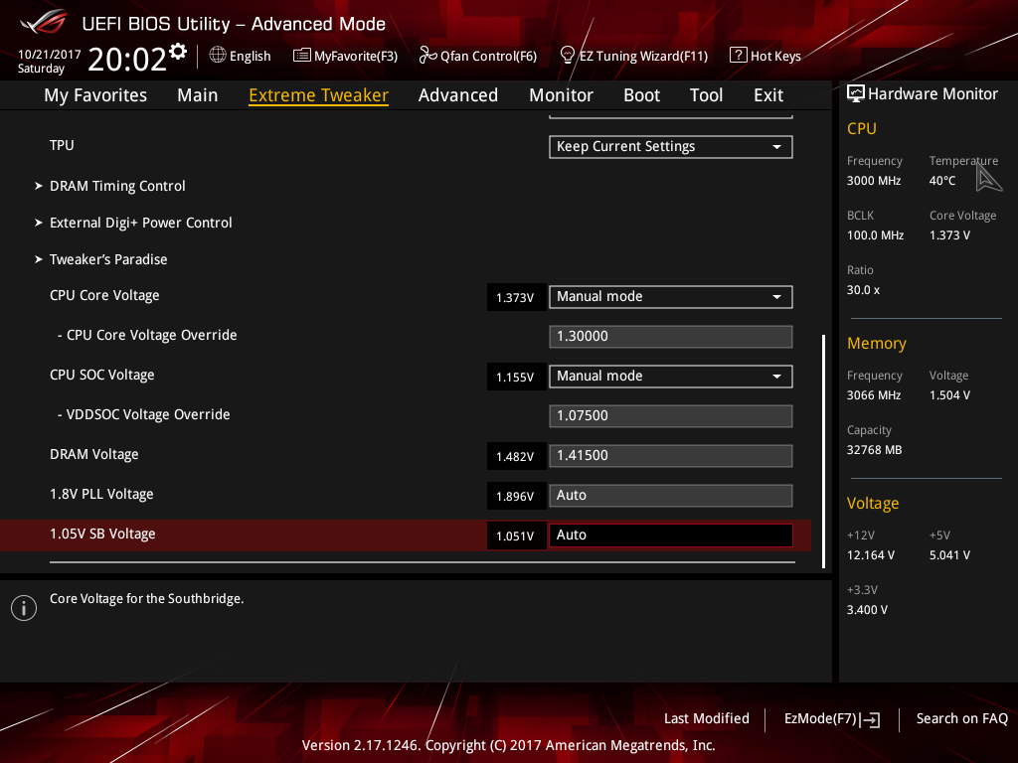Click the MyFavorite list icon
Image resolution: width=1018 pixels, height=763 pixels.
302,56
